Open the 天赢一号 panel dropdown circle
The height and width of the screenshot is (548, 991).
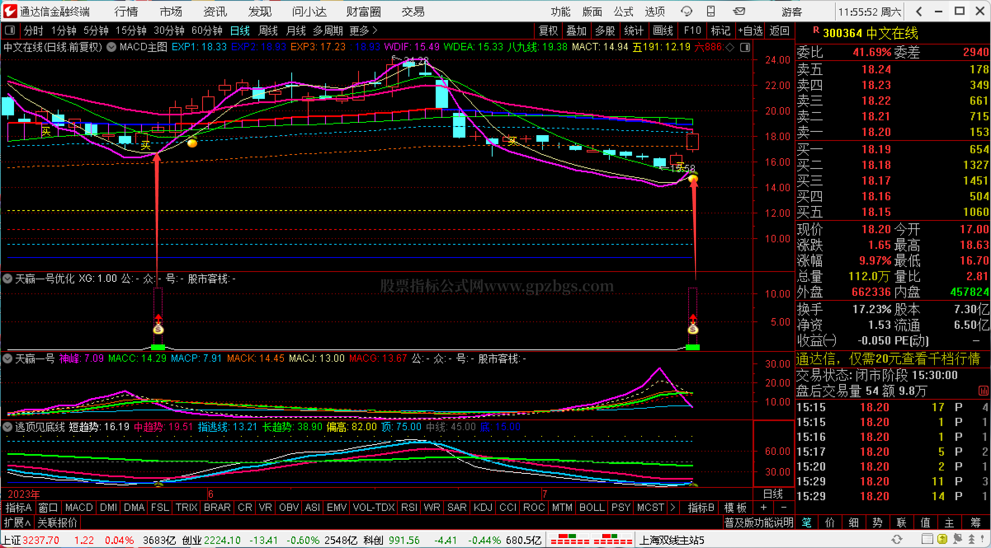coord(7,358)
